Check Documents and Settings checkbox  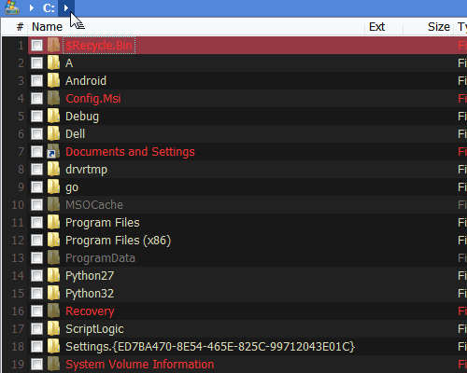[36, 152]
